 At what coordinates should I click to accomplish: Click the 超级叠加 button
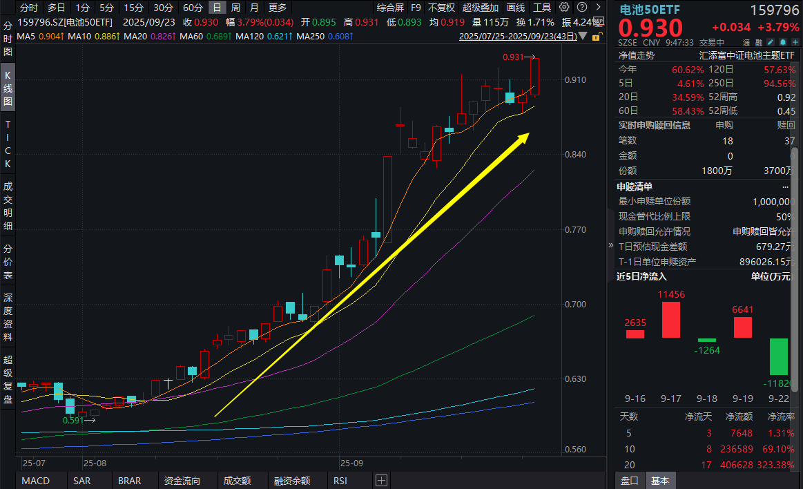[480, 8]
